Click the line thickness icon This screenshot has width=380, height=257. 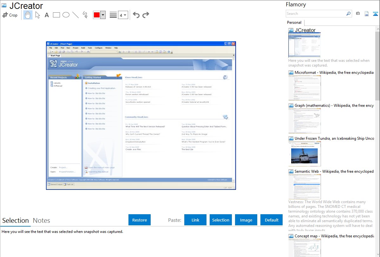113,15
